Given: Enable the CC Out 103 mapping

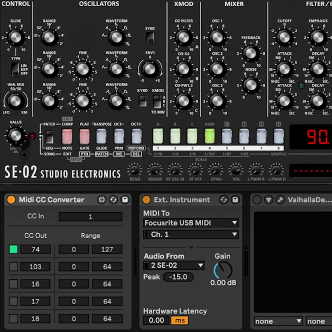Looking at the screenshot, I should pyautogui.click(x=14, y=267).
